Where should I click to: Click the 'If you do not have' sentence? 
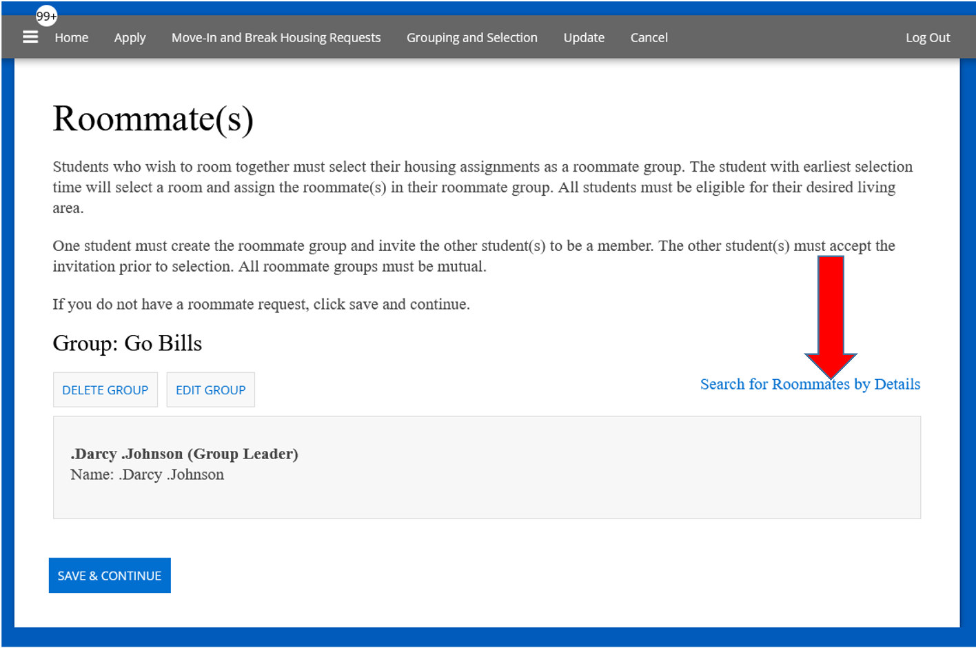pyautogui.click(x=261, y=304)
